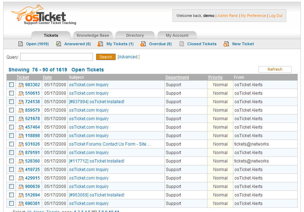Viewport: 304px width, 212px height.
Task: Check the checkbox for ticket 724138
Action: pyautogui.click(x=11, y=102)
